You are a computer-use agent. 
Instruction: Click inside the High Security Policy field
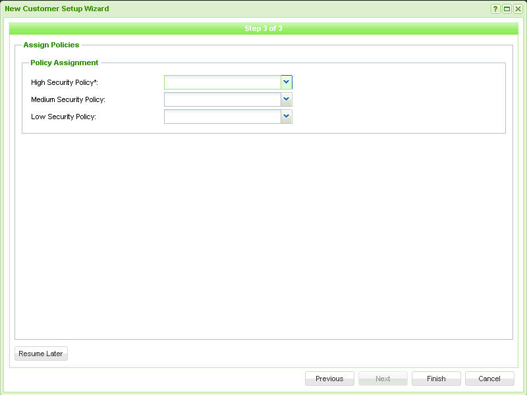coord(222,82)
